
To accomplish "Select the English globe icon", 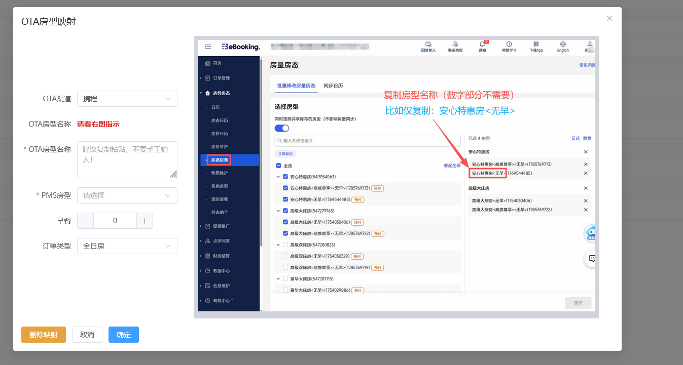I will [x=563, y=44].
